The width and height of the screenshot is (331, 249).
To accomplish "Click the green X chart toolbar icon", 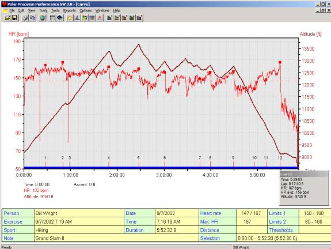I will click(x=85, y=18).
